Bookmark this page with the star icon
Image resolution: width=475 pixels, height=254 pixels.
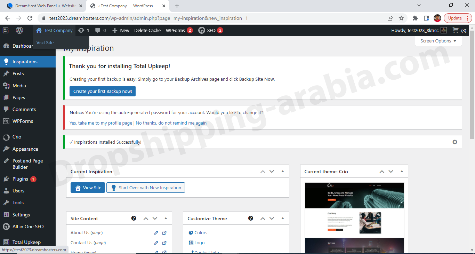tap(401, 18)
